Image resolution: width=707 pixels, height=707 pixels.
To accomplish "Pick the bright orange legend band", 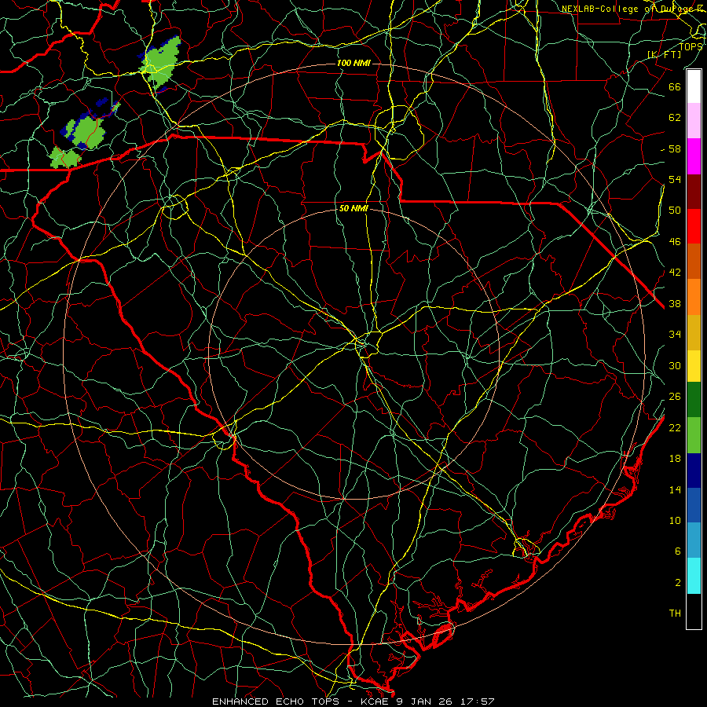I will click(694, 297).
